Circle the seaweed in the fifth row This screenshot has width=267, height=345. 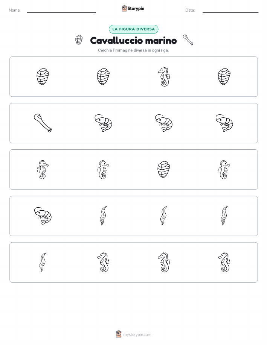43,262
